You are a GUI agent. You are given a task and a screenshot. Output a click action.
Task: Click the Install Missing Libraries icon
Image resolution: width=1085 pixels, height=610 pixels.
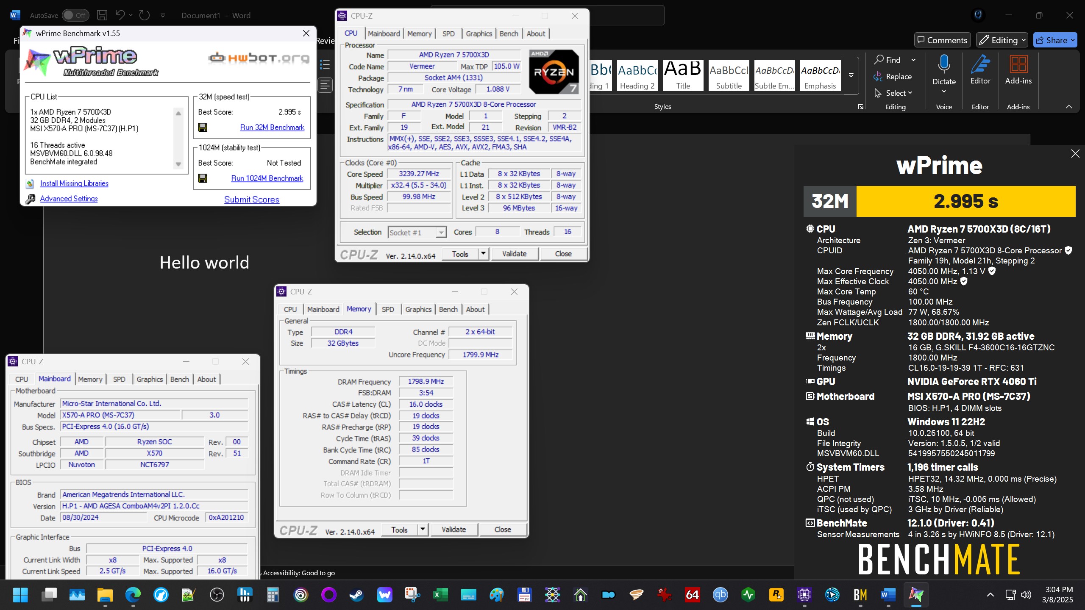click(30, 184)
